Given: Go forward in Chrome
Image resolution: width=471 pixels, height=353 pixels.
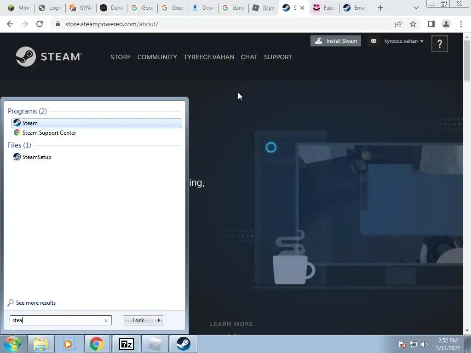Looking at the screenshot, I should point(25,24).
